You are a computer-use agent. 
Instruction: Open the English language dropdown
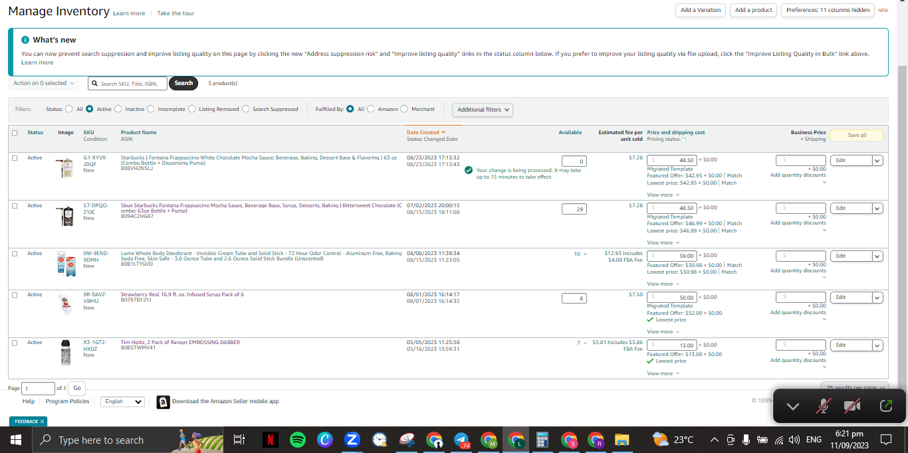point(122,402)
